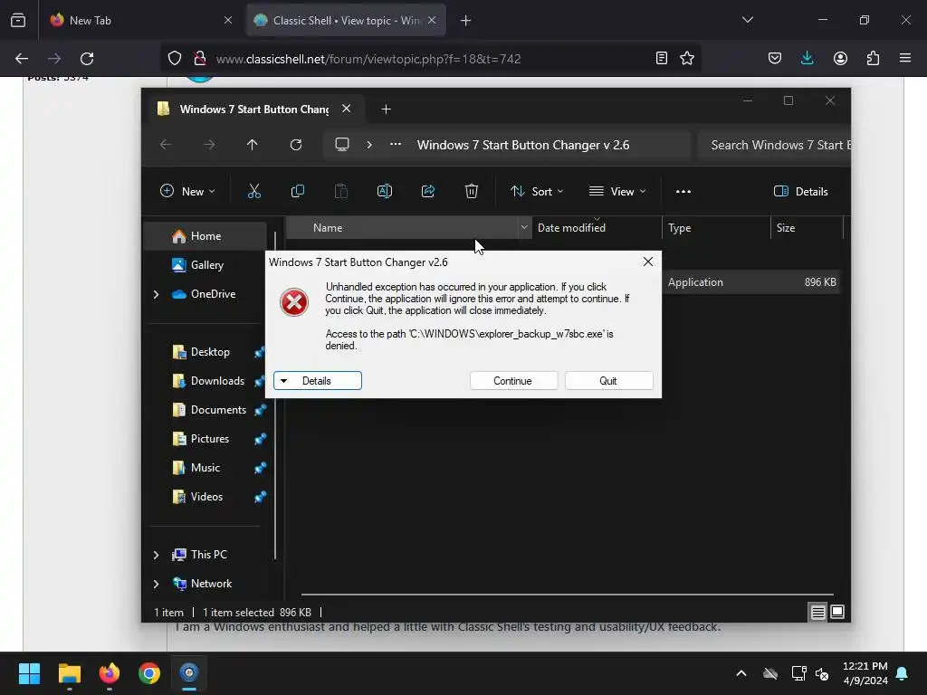Open the breadcrumb ellipsis in Explorer address bar
The image size is (927, 695).
[x=396, y=145]
